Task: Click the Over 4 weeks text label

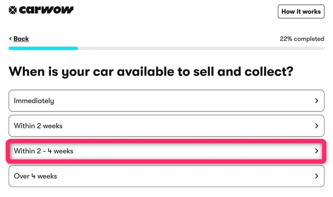Action: point(36,176)
